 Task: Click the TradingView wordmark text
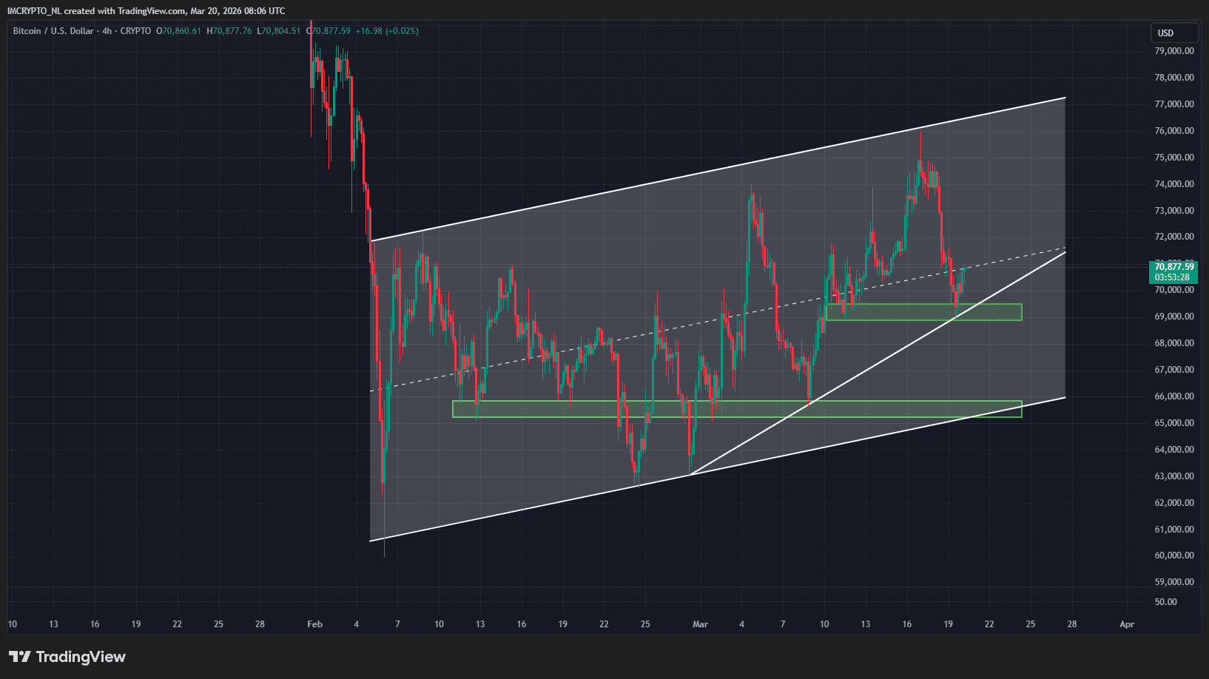click(81, 657)
